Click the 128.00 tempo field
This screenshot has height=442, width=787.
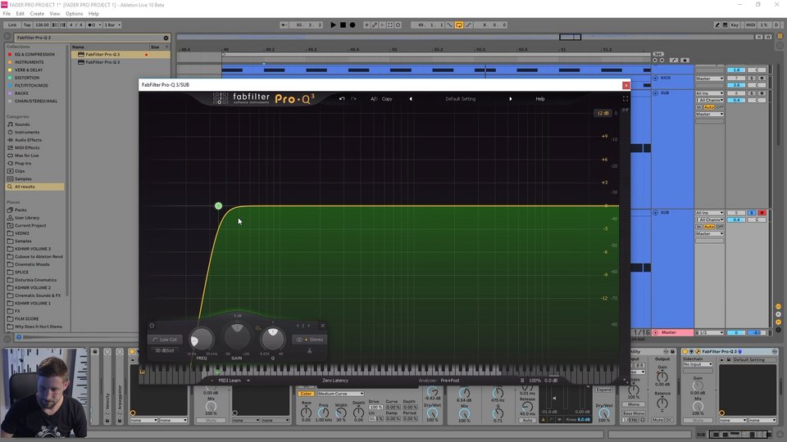pyautogui.click(x=42, y=25)
